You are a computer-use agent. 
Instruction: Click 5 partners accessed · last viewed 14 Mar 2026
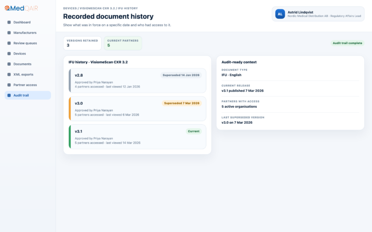pyautogui.click(x=108, y=143)
